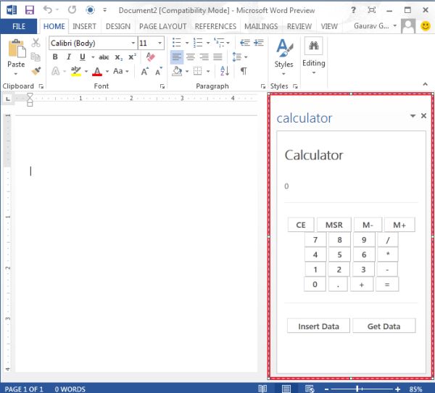This screenshot has height=393, width=435.
Task: Click Get Data in calculator pane
Action: (384, 326)
